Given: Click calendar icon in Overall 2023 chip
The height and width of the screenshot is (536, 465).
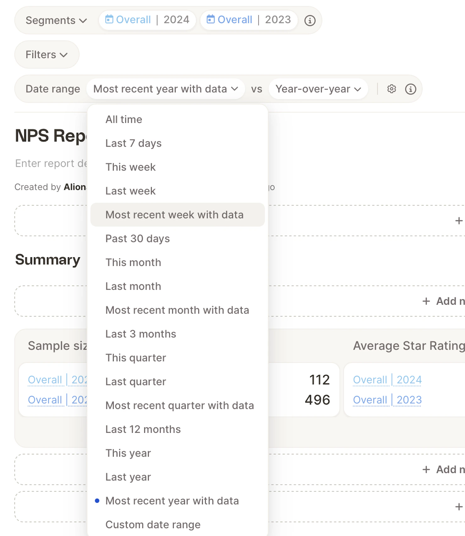Looking at the screenshot, I should 211,19.
